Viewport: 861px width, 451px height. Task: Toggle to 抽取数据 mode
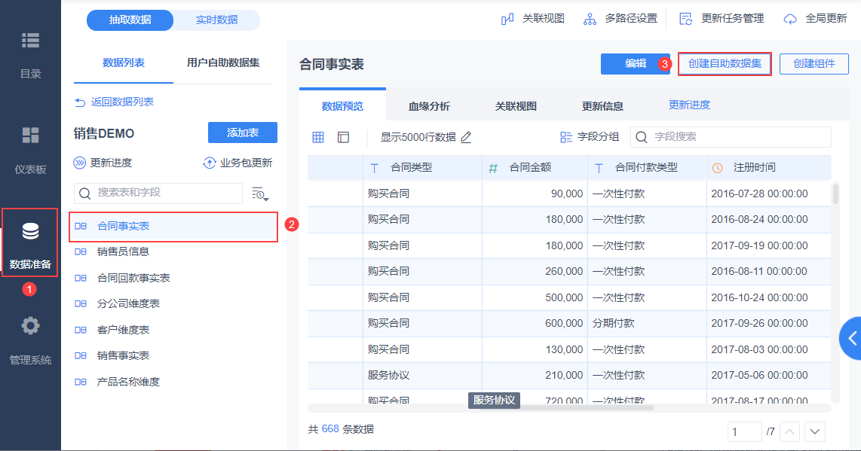[x=130, y=20]
